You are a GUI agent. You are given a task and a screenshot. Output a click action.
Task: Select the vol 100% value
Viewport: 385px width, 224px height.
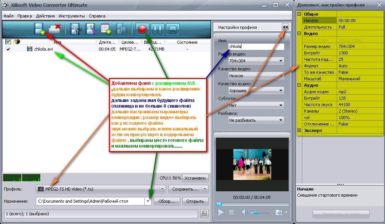tap(360, 118)
